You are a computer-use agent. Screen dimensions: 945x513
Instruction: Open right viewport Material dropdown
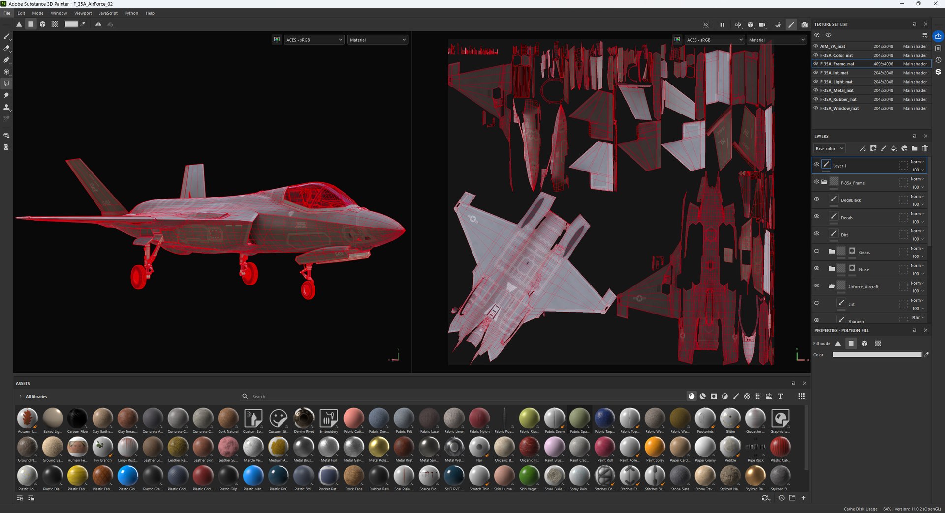[x=777, y=40]
